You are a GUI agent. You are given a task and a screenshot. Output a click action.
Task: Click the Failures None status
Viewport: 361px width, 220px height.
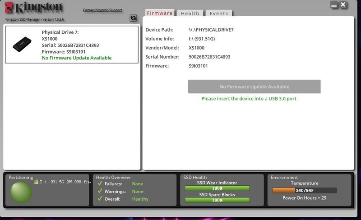138,184
